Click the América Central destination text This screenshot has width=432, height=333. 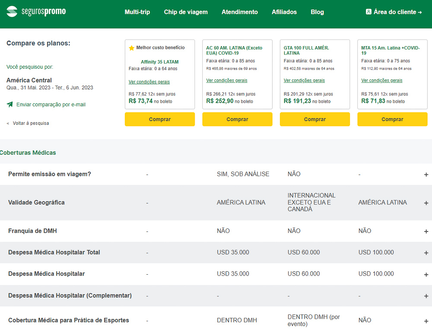29,80
